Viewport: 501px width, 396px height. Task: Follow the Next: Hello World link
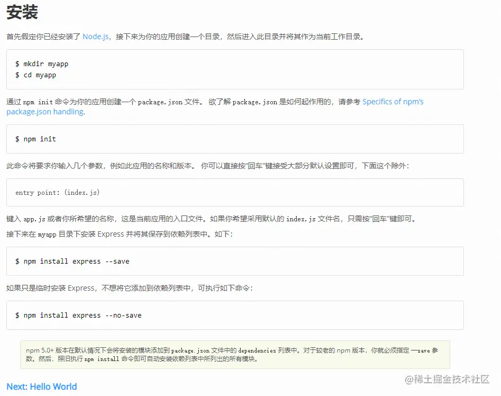42,386
